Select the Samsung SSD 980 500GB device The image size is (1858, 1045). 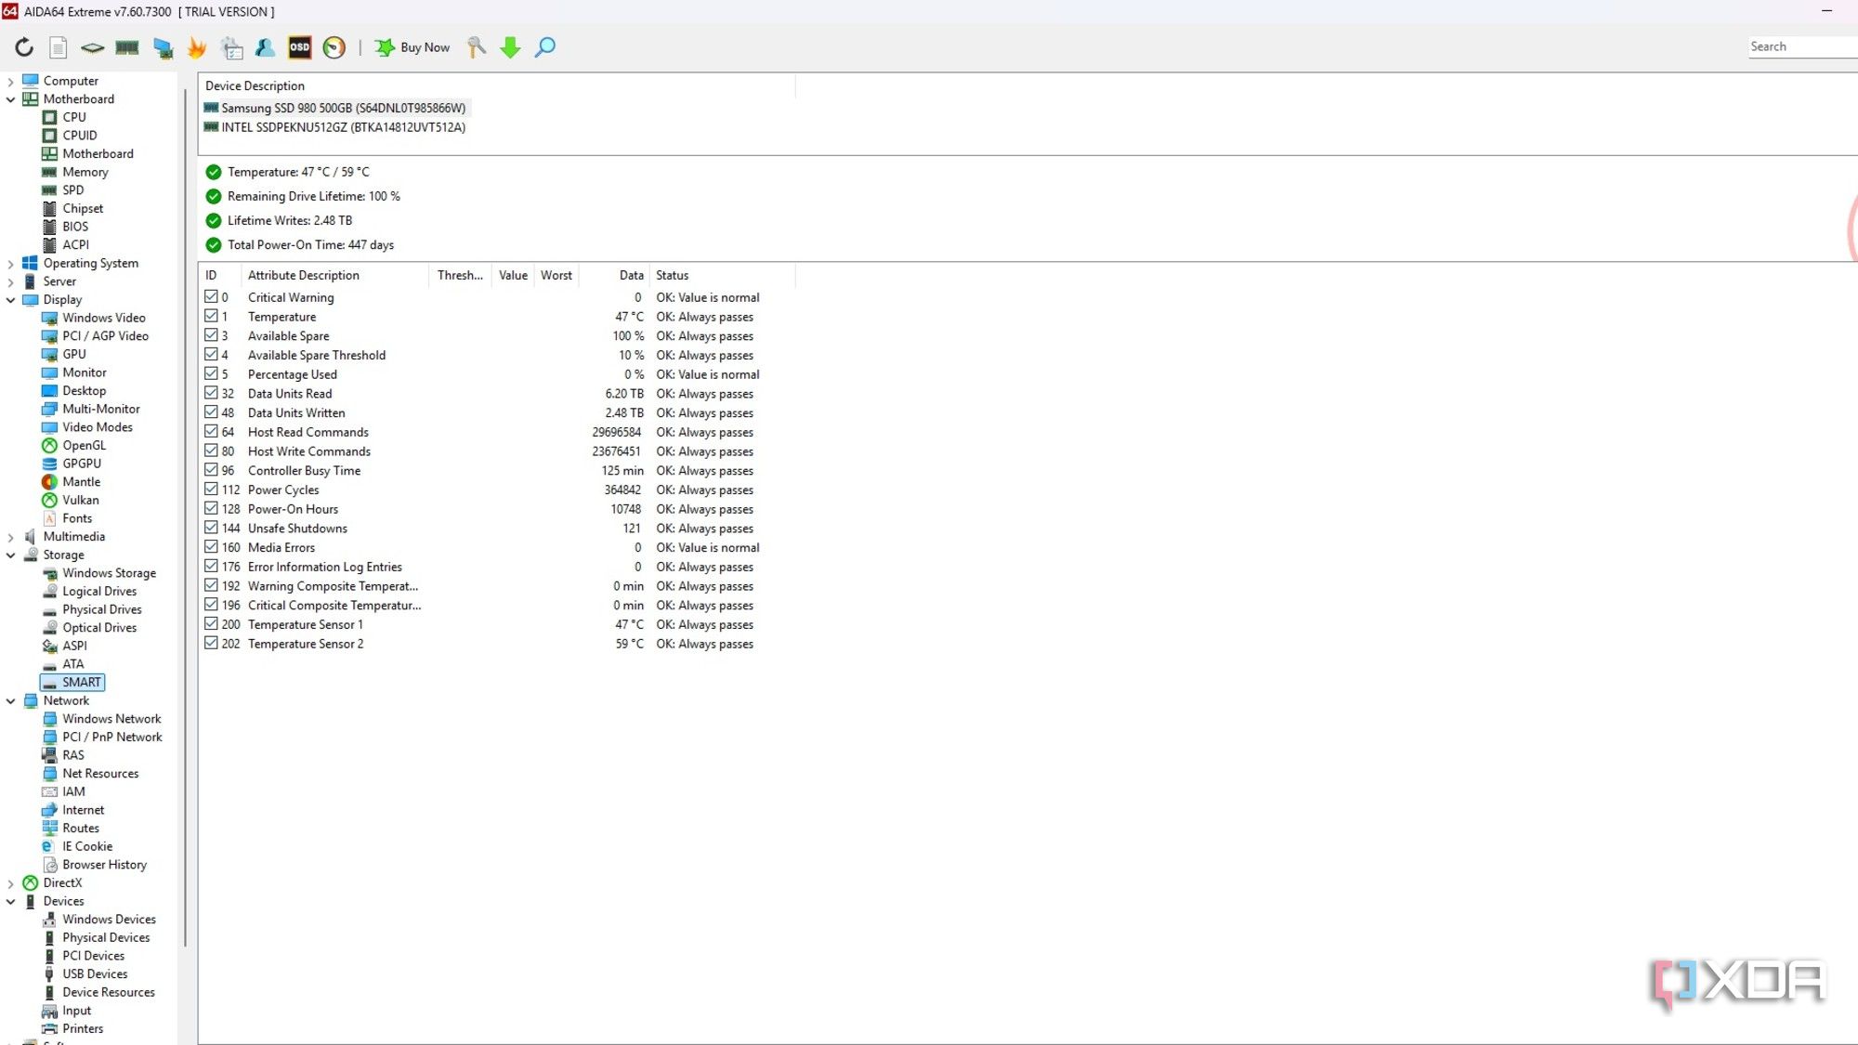335,108
